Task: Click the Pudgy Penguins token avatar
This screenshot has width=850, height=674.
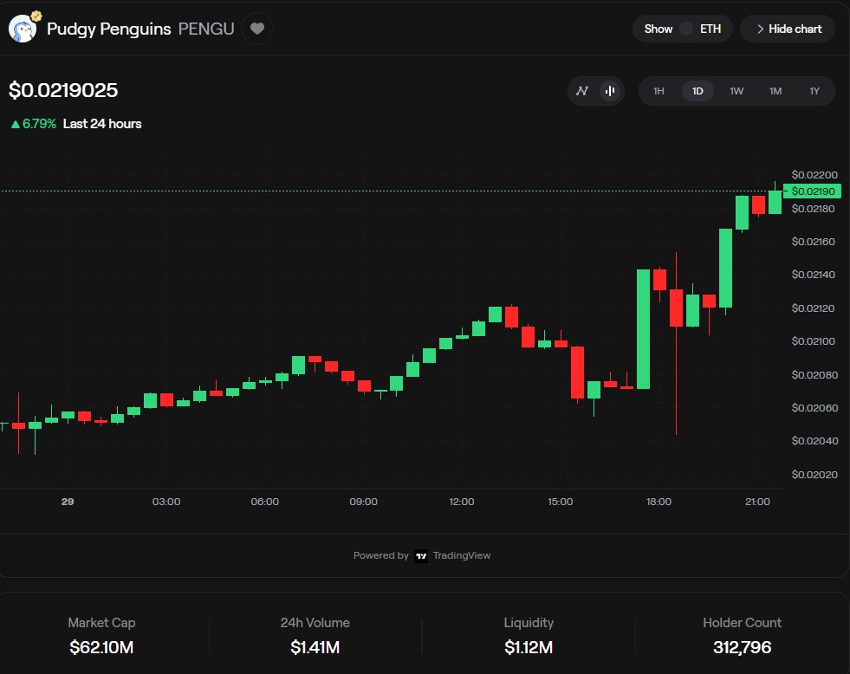Action: 23,29
